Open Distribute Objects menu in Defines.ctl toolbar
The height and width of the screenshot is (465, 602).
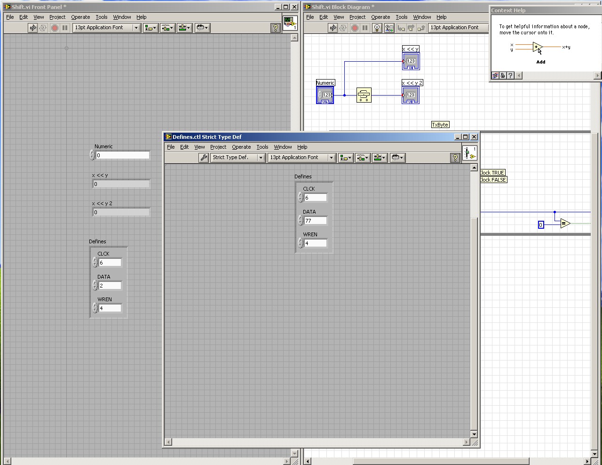click(363, 158)
